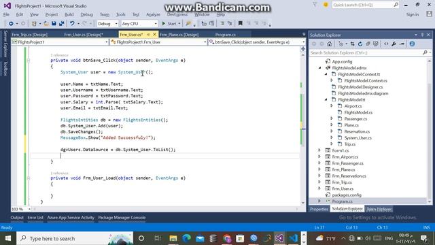Open the Error List panel
The width and height of the screenshot is (435, 245).
click(35, 218)
